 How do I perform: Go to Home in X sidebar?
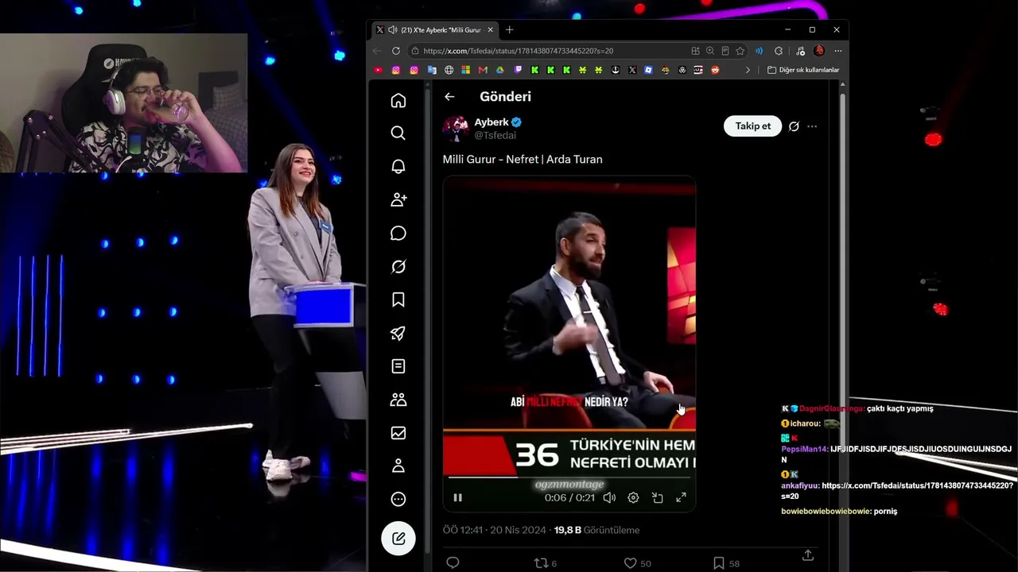(398, 100)
